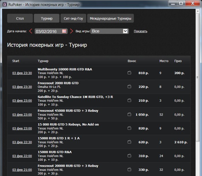Click the Приз column header
This screenshot has width=202, height=176.
[178, 61]
